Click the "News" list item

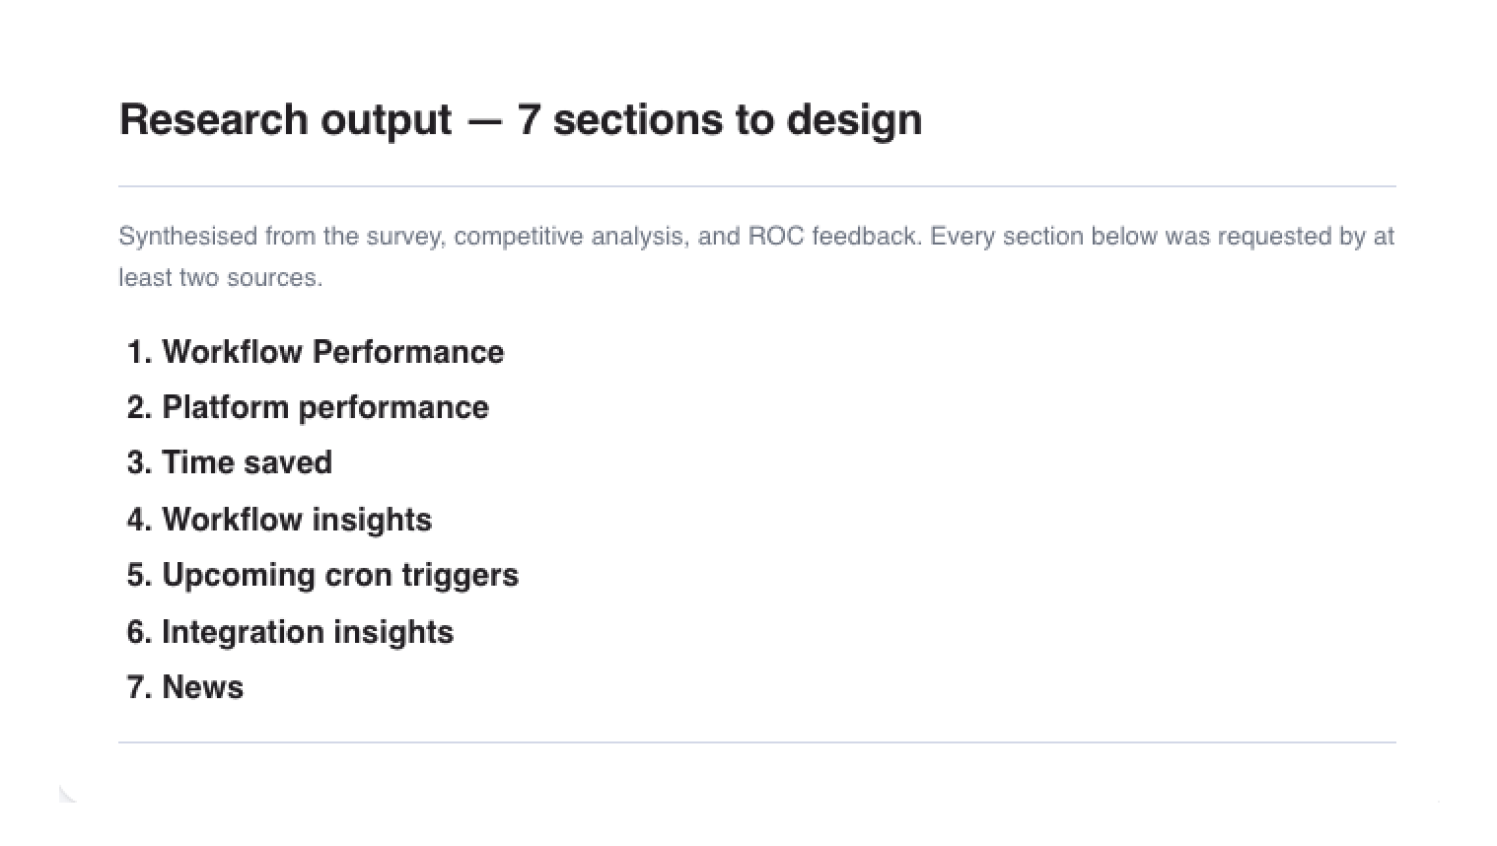point(202,687)
